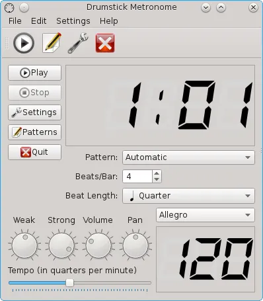Open the Allegro tempo preset dropdown
The width and height of the screenshot is (263, 301).
(206, 215)
